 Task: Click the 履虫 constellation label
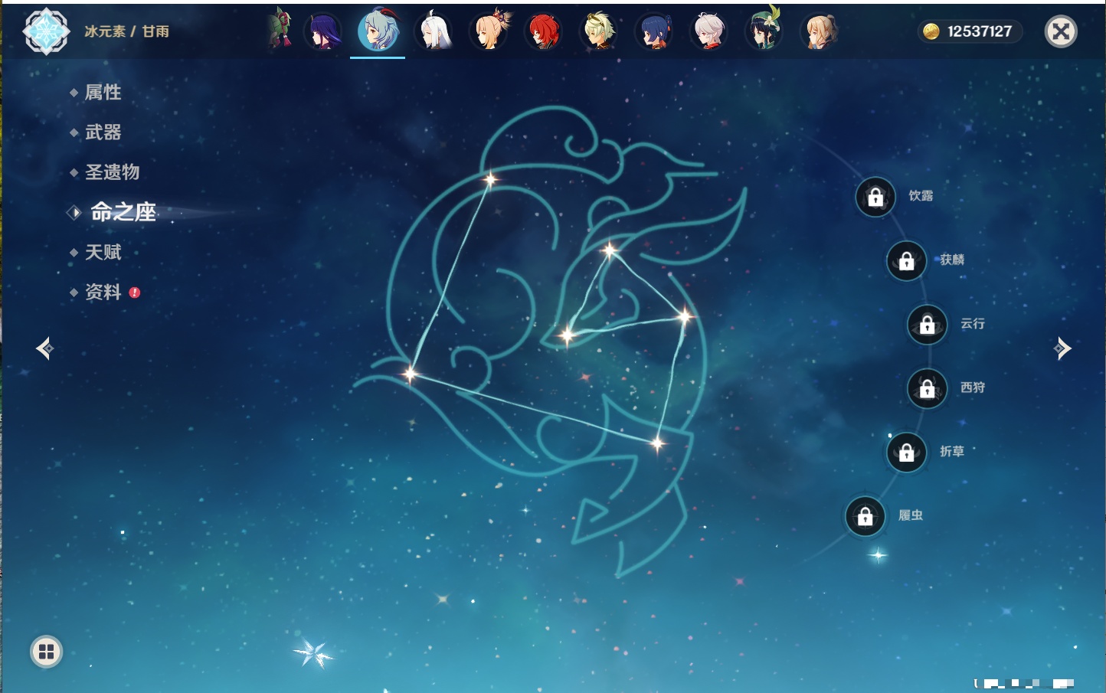(x=911, y=515)
